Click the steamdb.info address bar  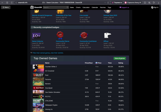(x=23, y=3)
